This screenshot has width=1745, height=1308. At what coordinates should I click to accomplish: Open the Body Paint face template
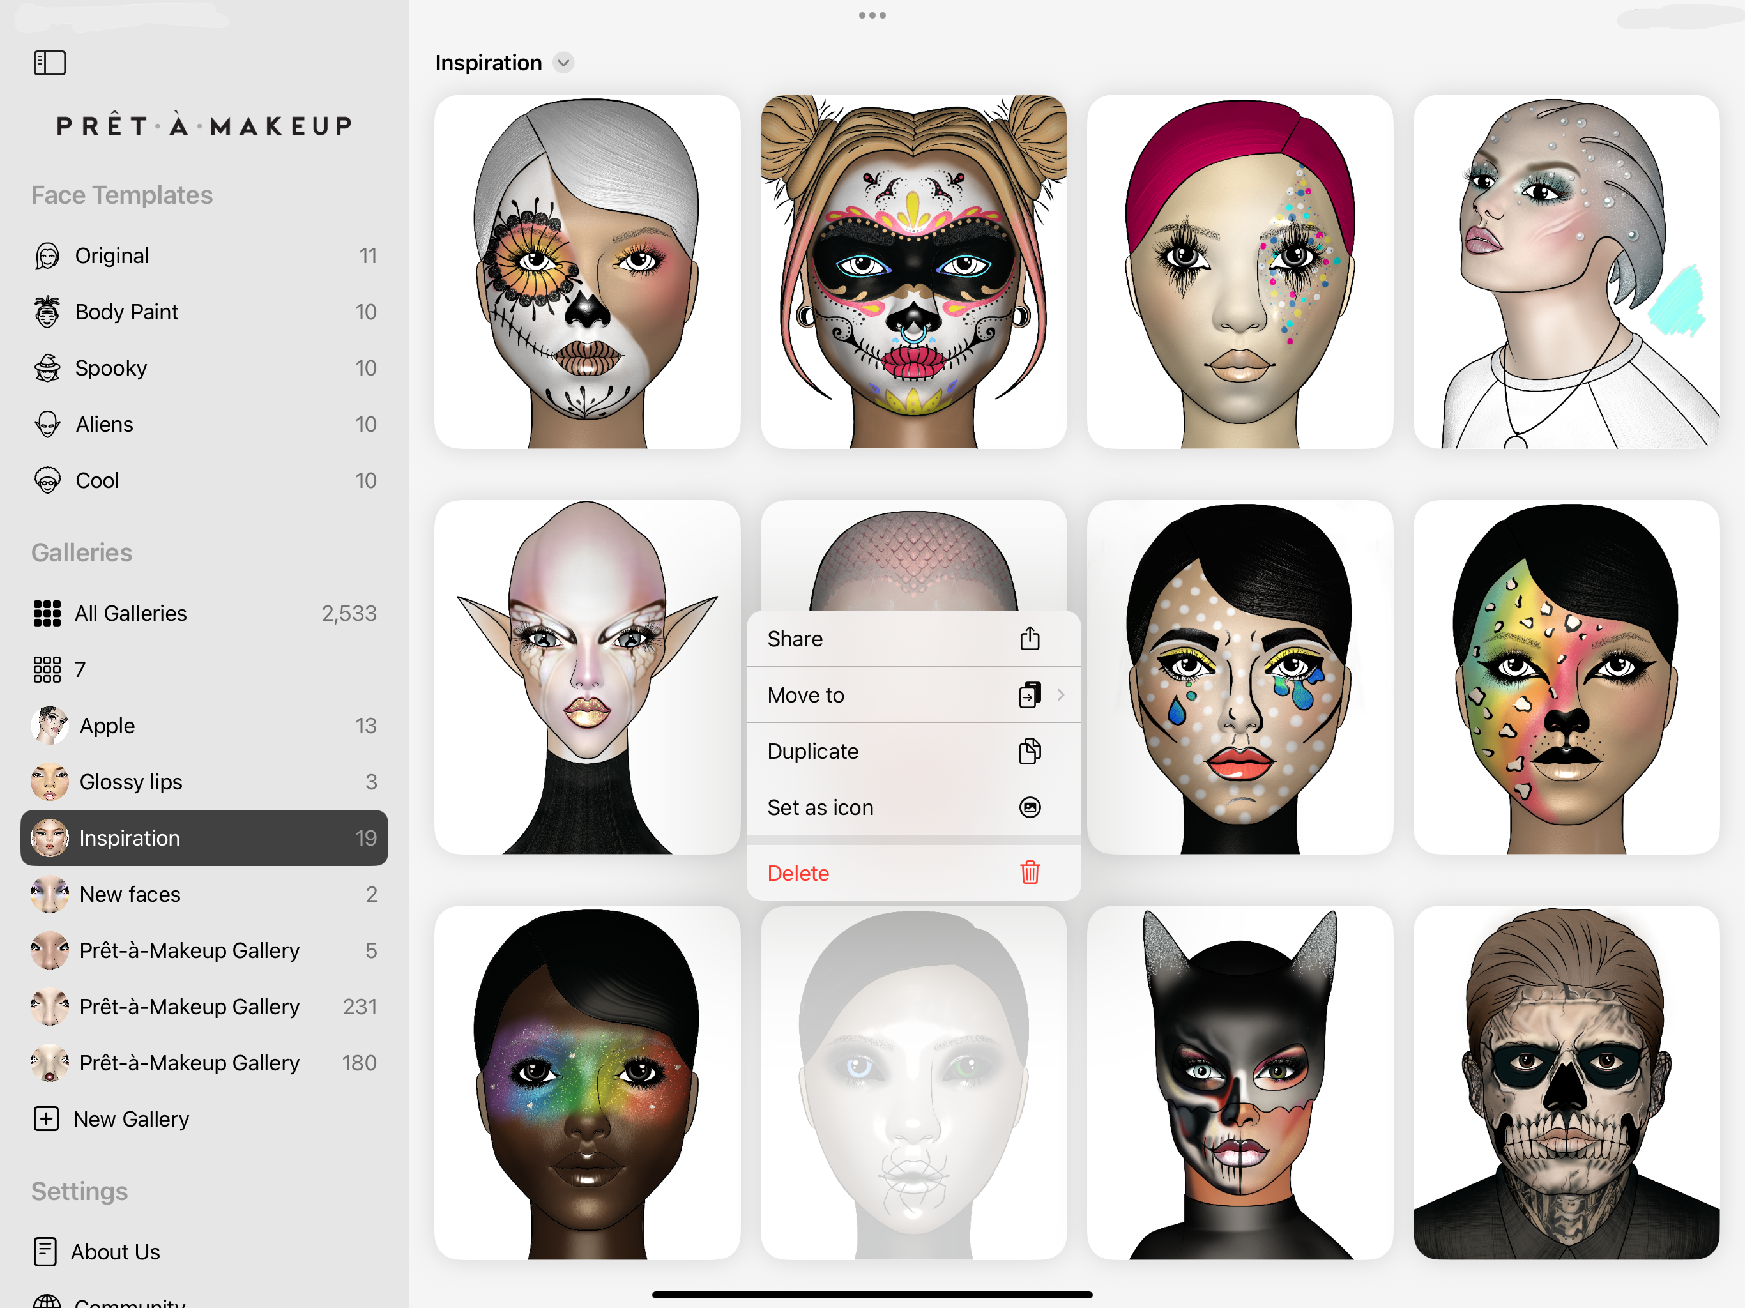pos(126,312)
